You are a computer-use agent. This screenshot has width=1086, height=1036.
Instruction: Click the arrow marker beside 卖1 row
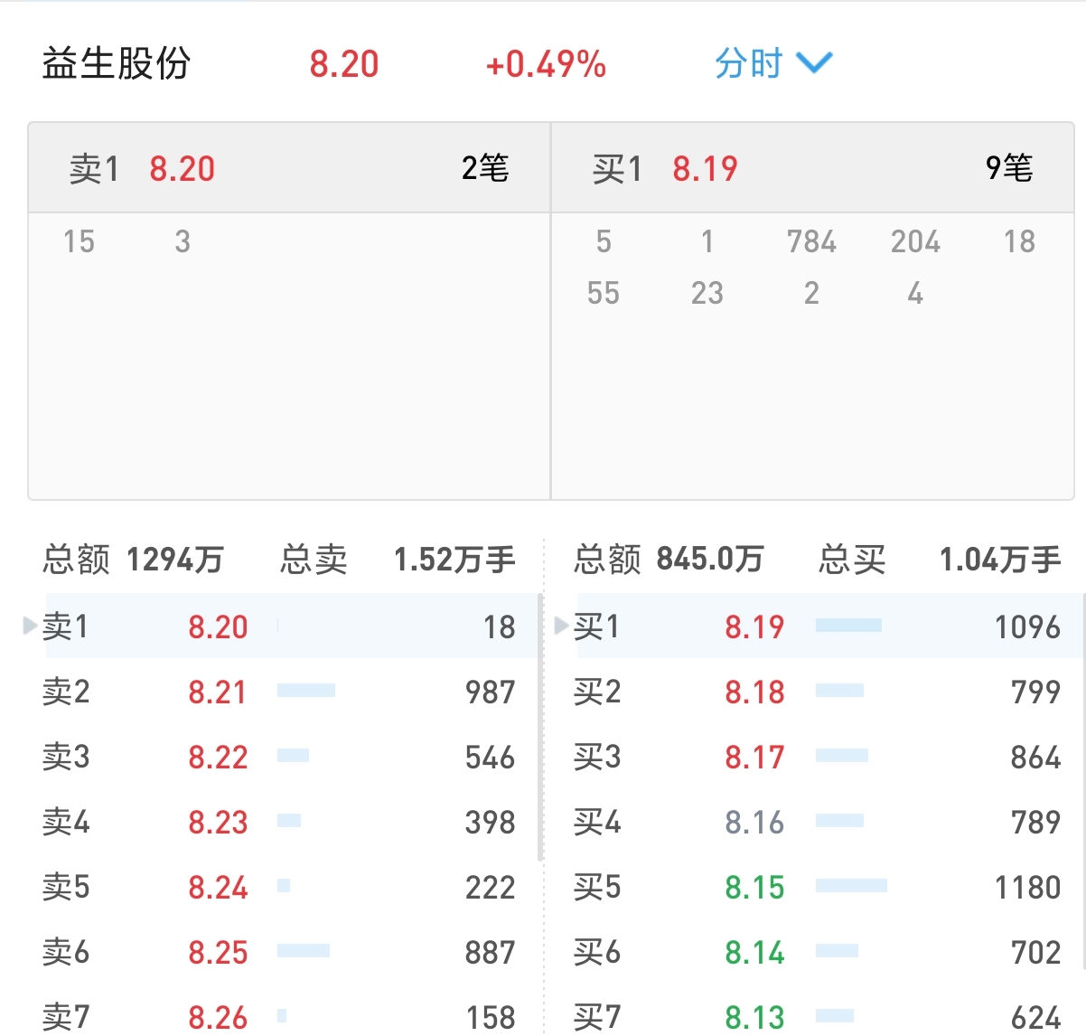[31, 625]
